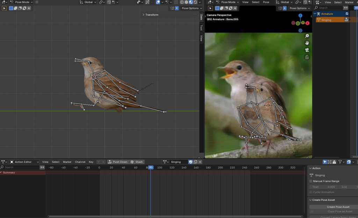The height and width of the screenshot is (218, 358).
Task: Click the Push Down button
Action: pos(117,162)
